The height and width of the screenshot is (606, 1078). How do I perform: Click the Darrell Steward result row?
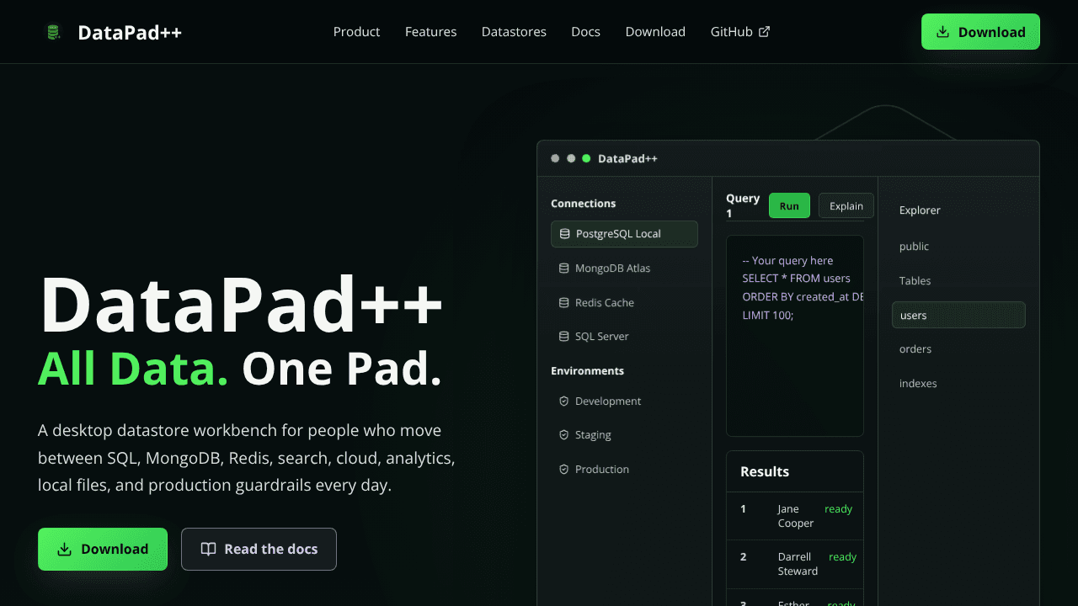tap(795, 564)
